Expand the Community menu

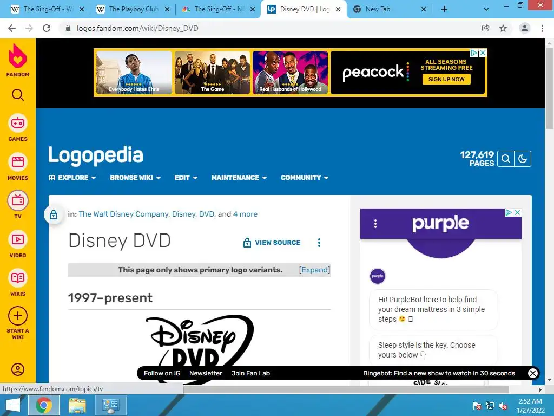pyautogui.click(x=305, y=178)
